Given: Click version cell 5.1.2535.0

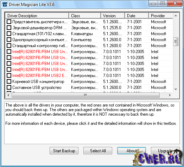Looking at the screenshot, I should coord(112,28).
